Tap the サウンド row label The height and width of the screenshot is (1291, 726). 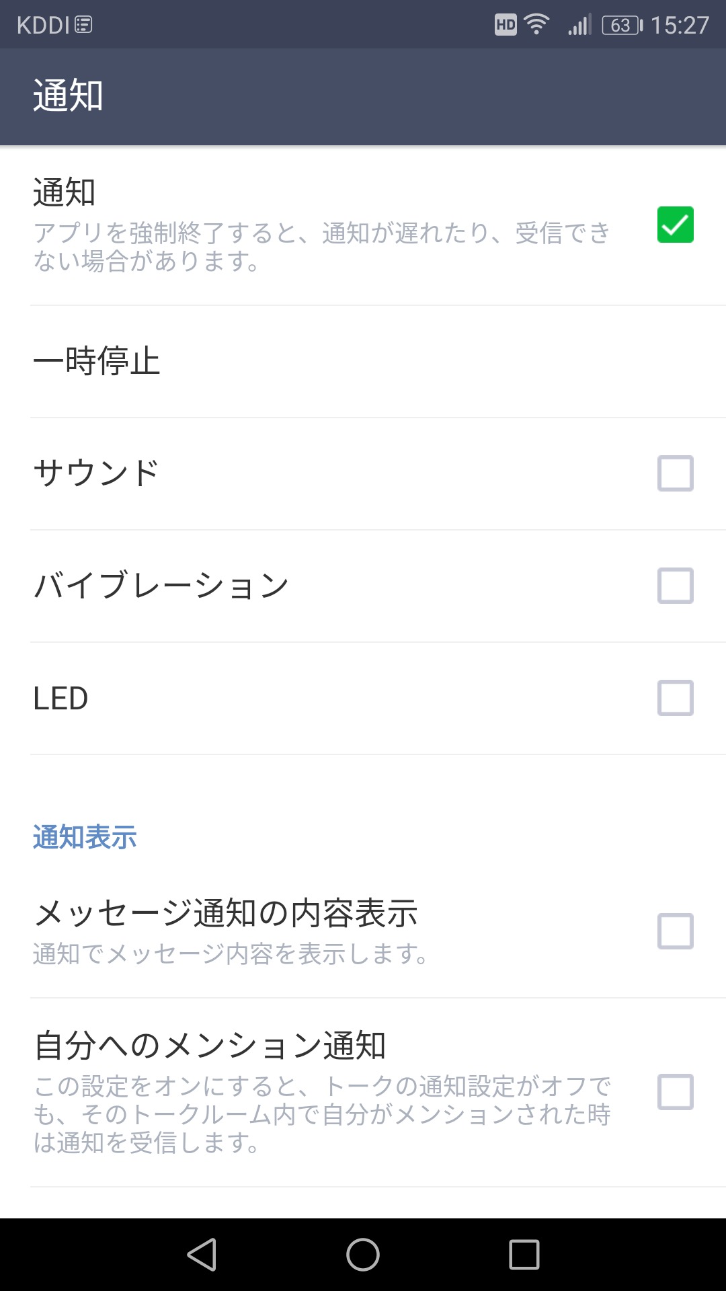(x=96, y=473)
